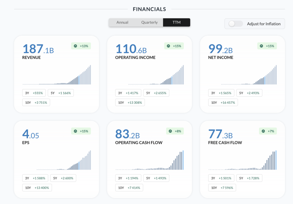293x204 pixels.
Task: Click the up-arrow icon on EPS card
Action: (x=76, y=131)
